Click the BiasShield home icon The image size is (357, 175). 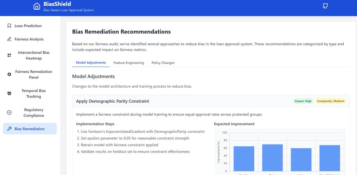tap(37, 6)
